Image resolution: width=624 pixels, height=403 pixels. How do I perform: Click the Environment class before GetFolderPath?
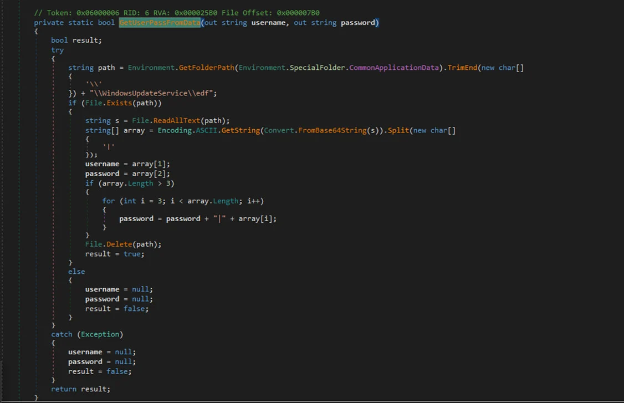tap(151, 68)
